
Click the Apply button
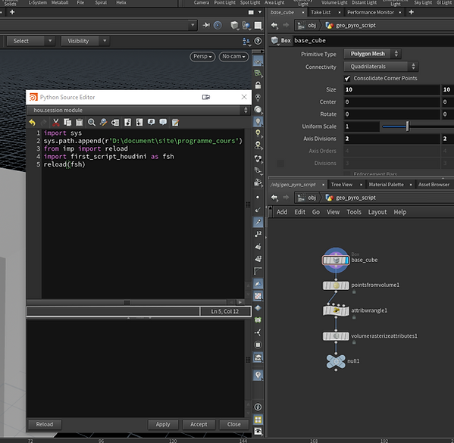tap(163, 424)
